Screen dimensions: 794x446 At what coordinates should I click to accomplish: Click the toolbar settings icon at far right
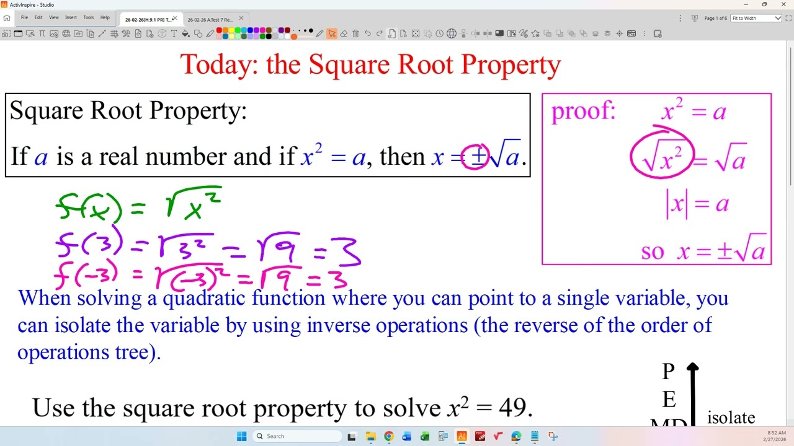click(x=658, y=33)
